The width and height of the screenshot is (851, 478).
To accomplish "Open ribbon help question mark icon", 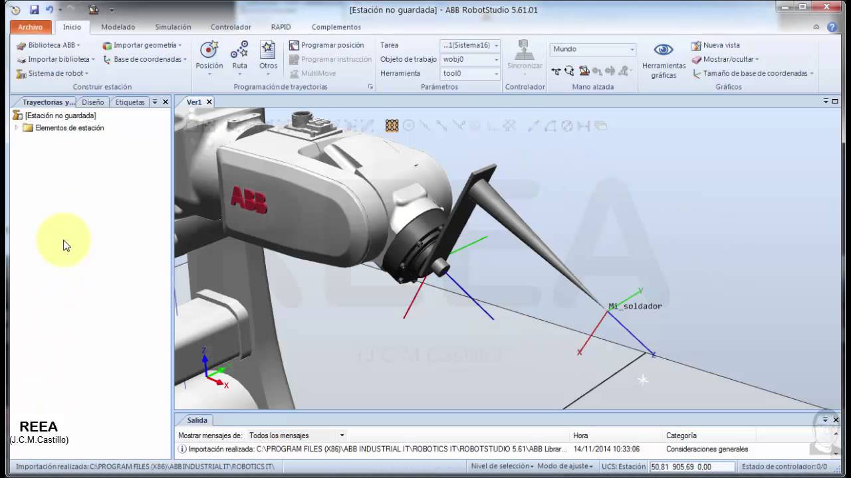I will [x=832, y=27].
